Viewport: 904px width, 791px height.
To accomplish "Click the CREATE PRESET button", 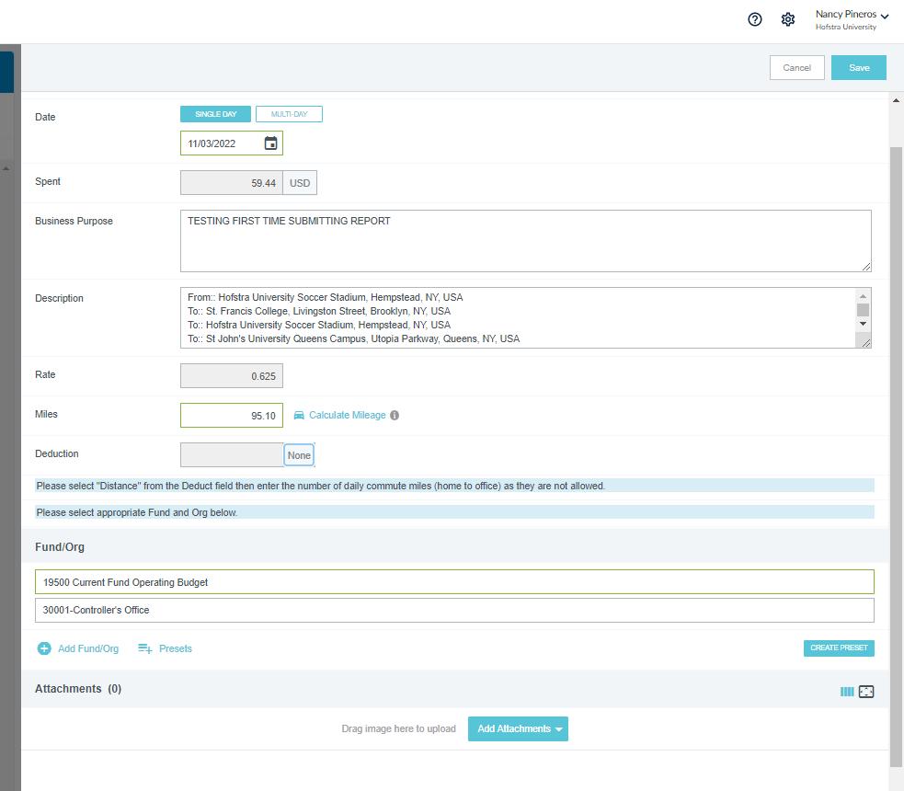I will pyautogui.click(x=839, y=648).
